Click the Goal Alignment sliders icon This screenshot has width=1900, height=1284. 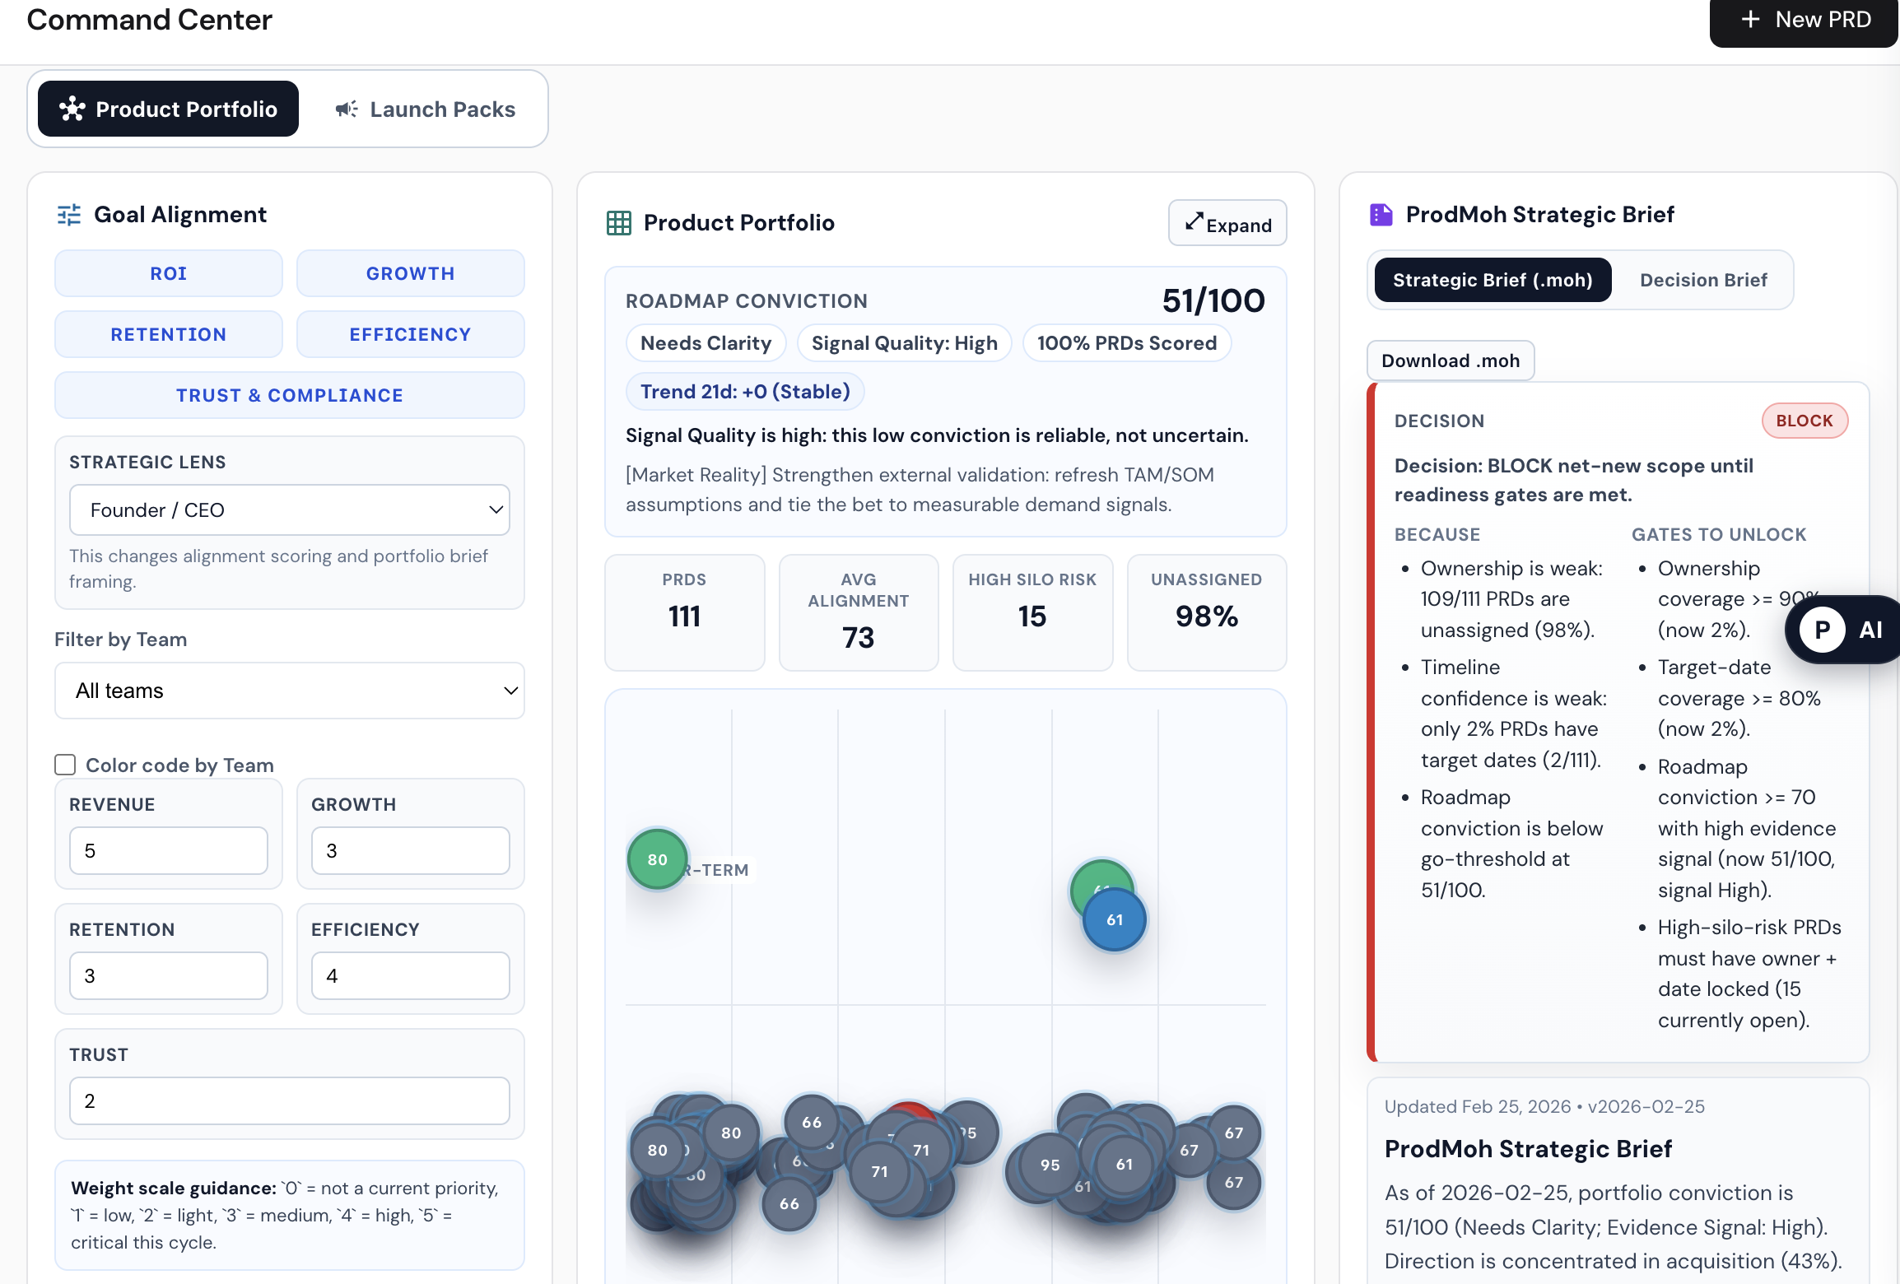tap(69, 214)
